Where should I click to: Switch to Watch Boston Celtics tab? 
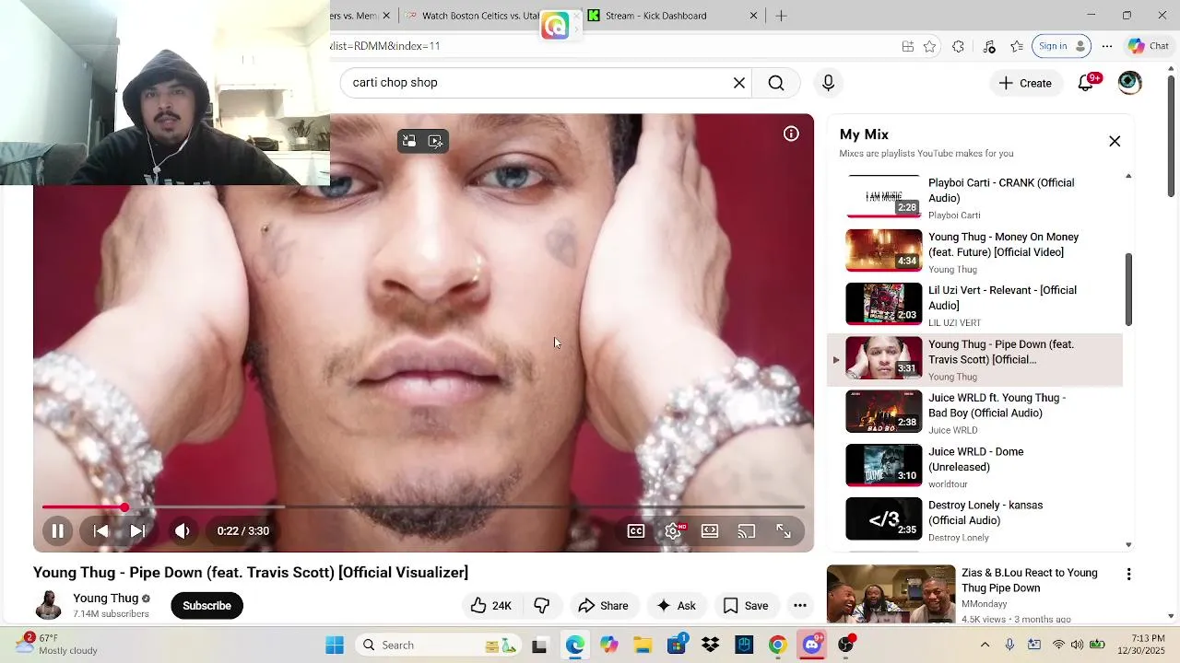480,16
